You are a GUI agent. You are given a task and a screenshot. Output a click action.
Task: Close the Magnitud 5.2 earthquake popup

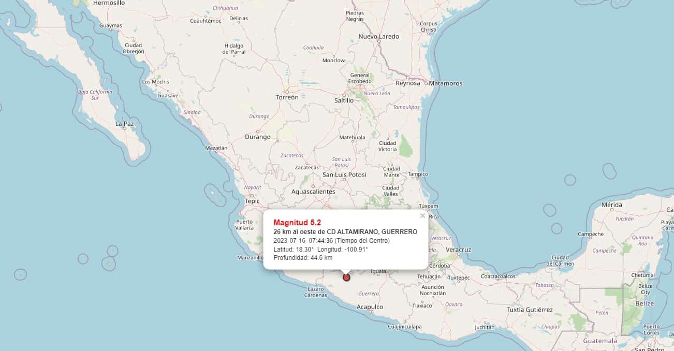pos(422,216)
